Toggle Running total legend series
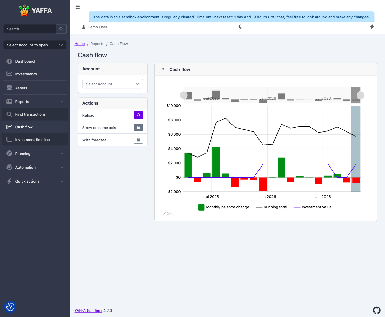 click(271, 207)
